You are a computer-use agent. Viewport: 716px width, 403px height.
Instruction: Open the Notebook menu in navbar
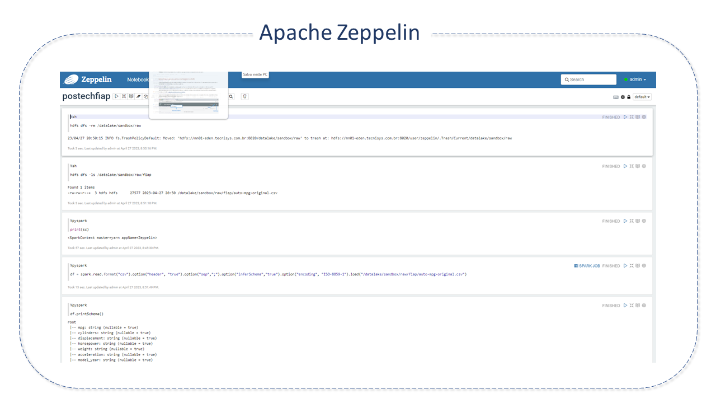pos(138,79)
